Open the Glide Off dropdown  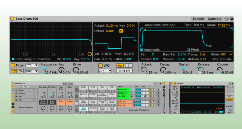coord(226,54)
